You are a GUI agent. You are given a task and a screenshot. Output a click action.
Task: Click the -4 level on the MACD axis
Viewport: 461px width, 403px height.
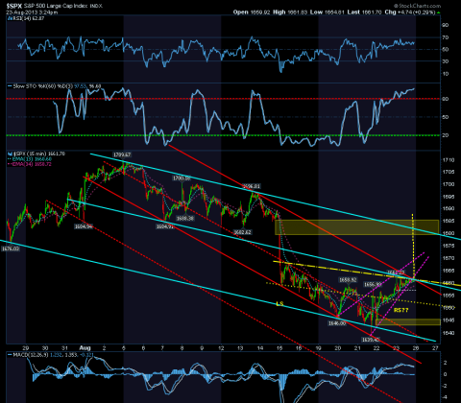pos(445,397)
